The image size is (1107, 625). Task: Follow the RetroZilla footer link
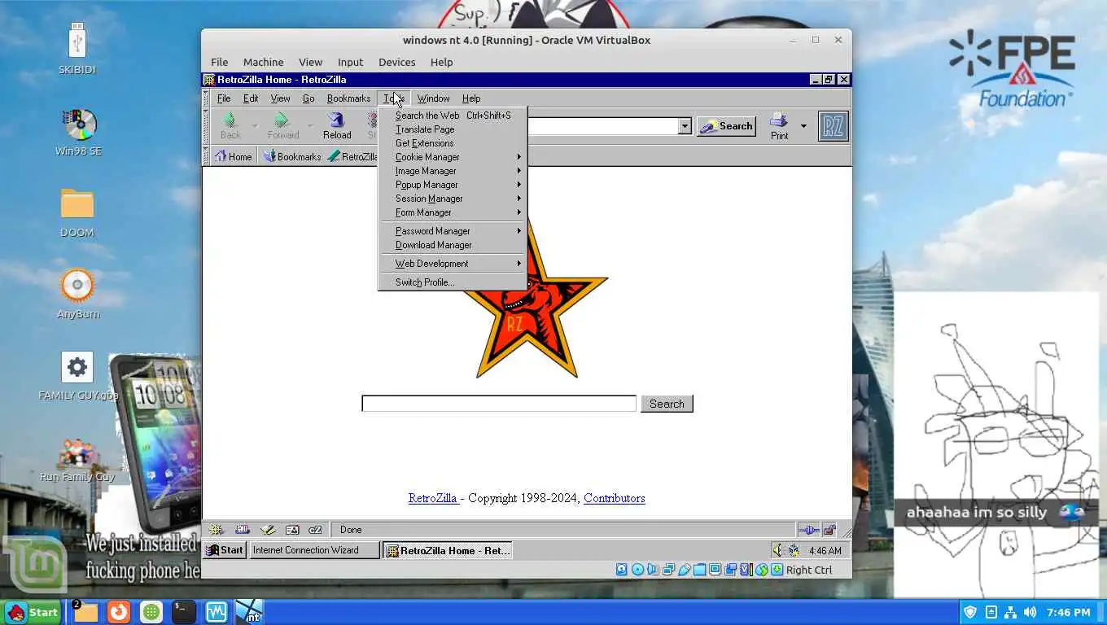tap(433, 498)
